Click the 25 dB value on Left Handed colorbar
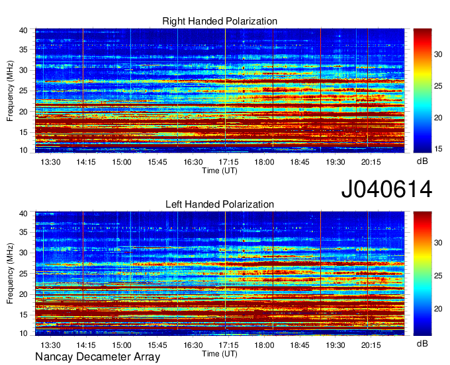 click(x=439, y=276)
